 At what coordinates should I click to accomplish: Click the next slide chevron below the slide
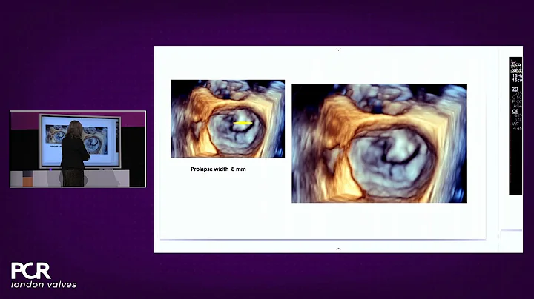pos(338,249)
